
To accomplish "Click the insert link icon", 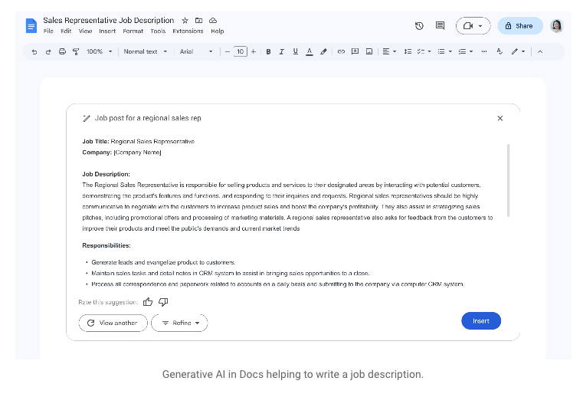I will (341, 51).
